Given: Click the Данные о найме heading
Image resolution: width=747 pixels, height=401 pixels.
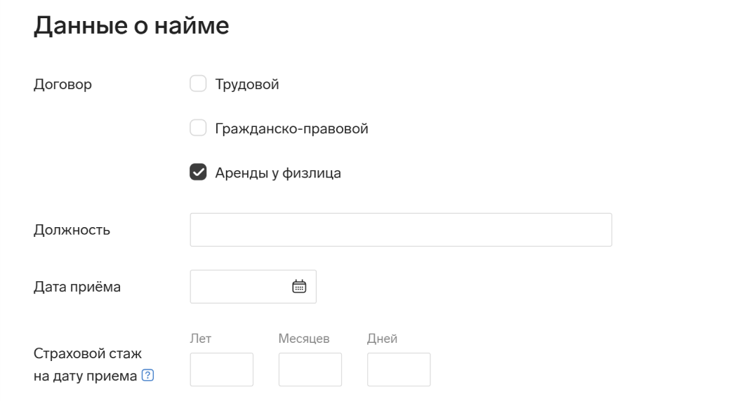Looking at the screenshot, I should 131,25.
